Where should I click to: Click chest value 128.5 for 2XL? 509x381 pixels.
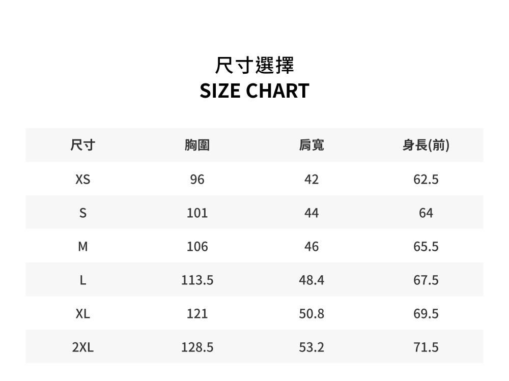[x=197, y=347]
